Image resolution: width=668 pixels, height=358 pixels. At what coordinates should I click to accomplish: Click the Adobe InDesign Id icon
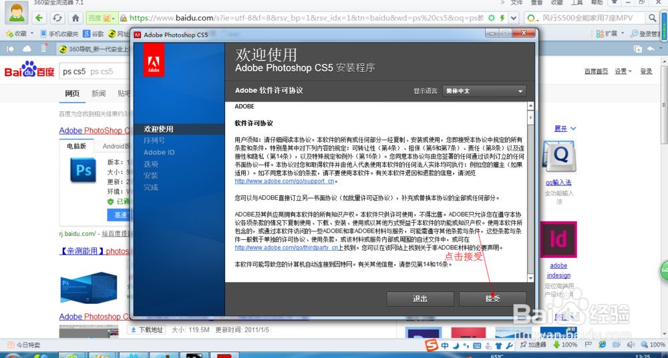[x=558, y=239]
